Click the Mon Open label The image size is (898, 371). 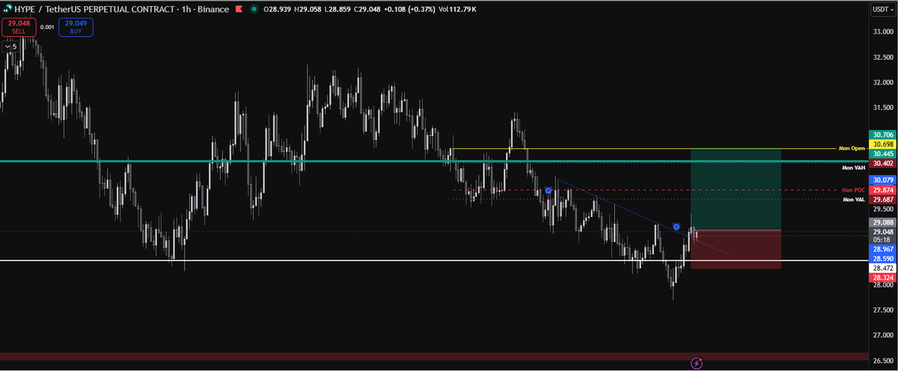(852, 149)
